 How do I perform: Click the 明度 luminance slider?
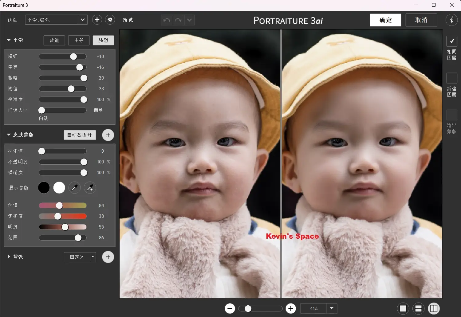pos(63,227)
